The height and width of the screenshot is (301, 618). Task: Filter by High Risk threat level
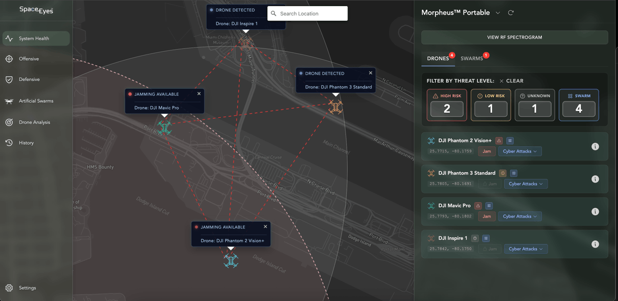[x=446, y=105]
